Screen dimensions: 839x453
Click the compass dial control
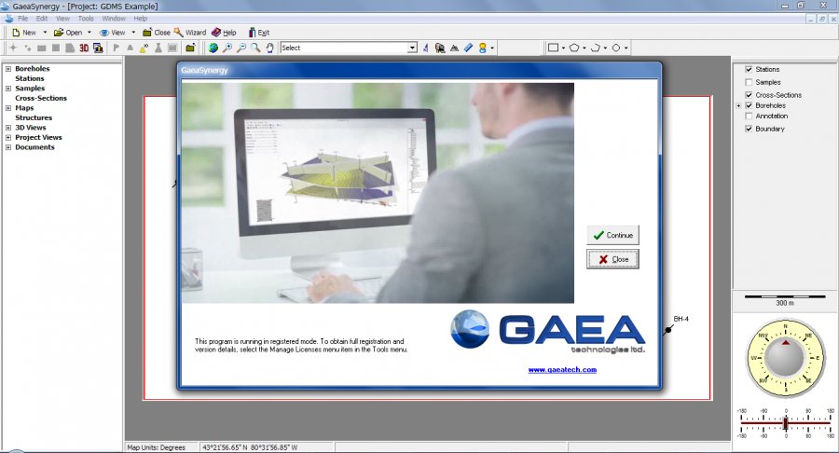[785, 358]
